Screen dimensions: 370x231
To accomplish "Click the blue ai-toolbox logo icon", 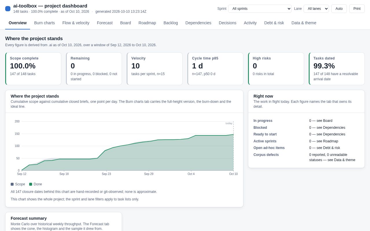I will coord(8,9).
